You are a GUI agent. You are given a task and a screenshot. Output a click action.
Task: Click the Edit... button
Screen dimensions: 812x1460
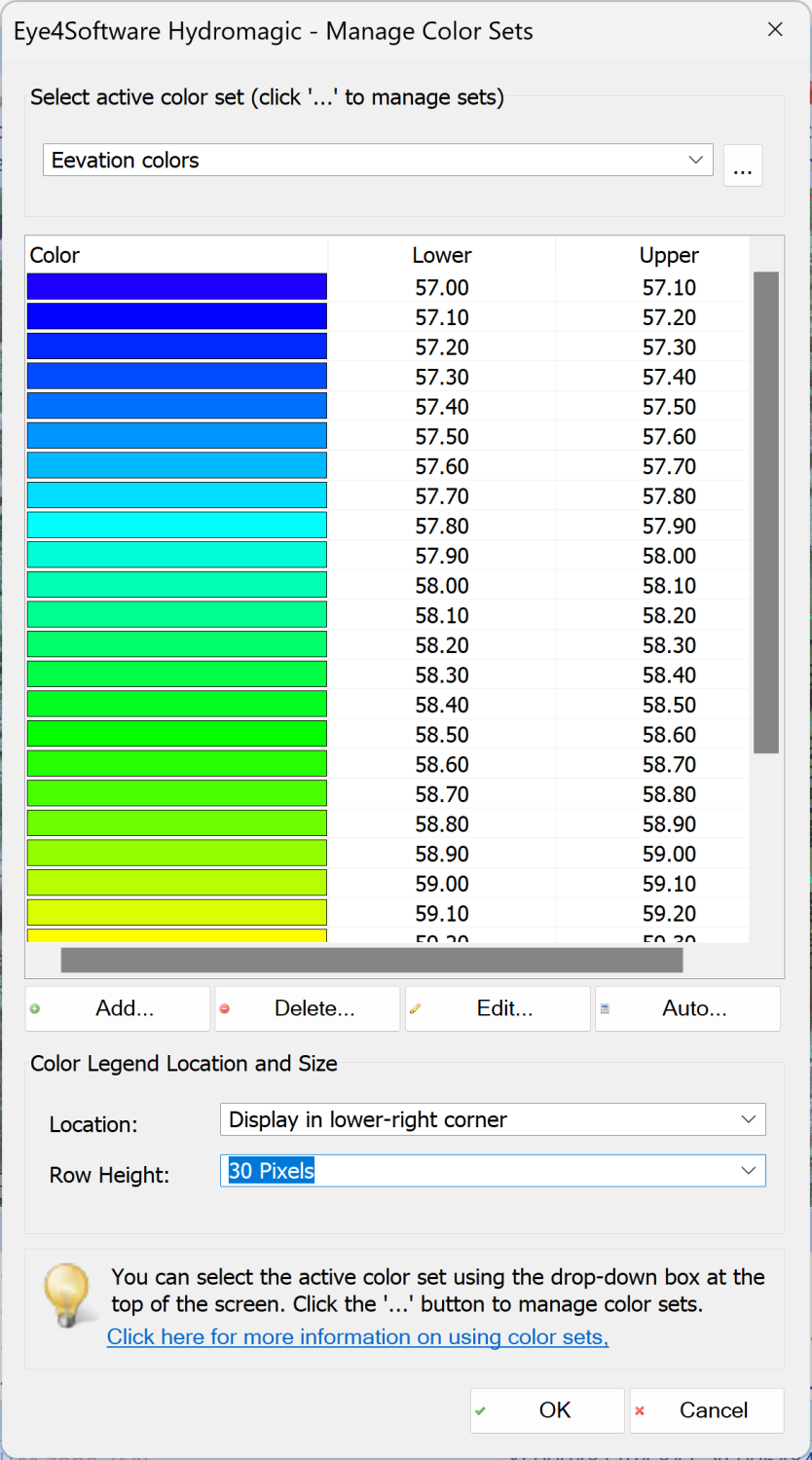[x=498, y=1008]
